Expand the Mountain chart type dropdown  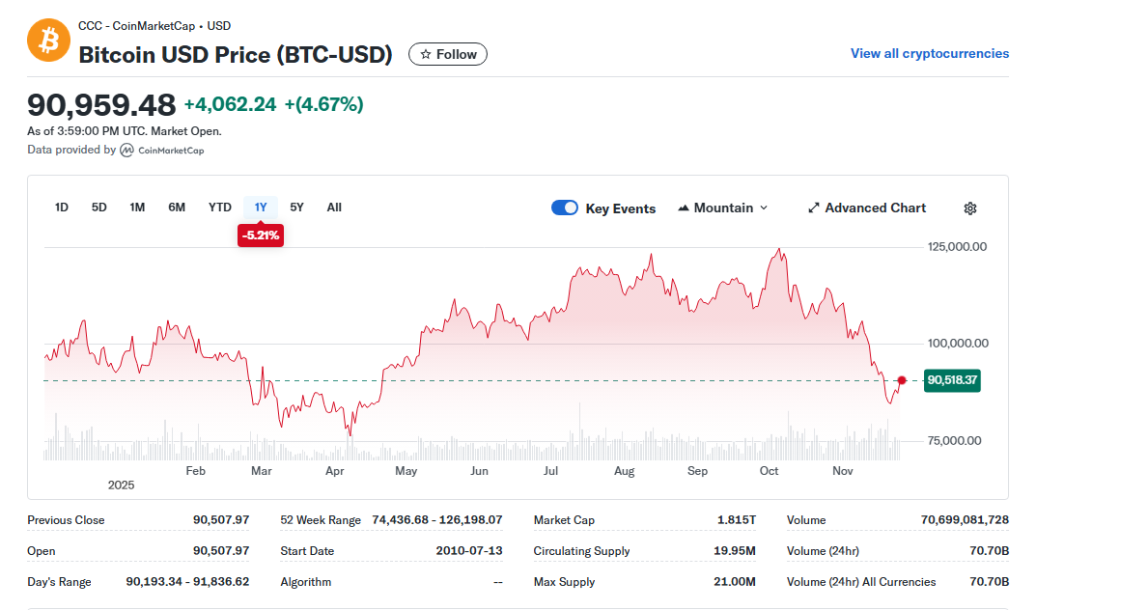click(722, 208)
